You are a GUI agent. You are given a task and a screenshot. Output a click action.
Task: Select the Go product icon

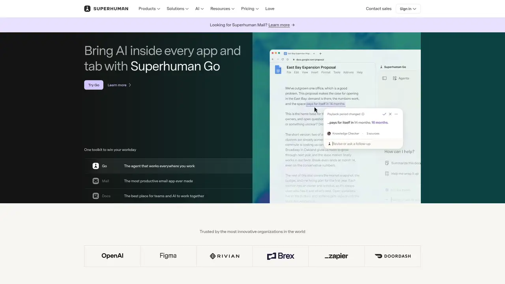(x=95, y=166)
